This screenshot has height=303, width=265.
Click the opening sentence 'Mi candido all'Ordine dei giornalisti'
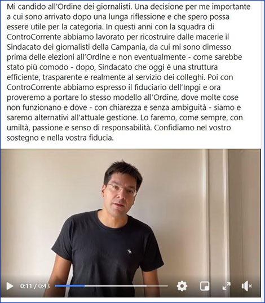pyautogui.click(x=69, y=7)
